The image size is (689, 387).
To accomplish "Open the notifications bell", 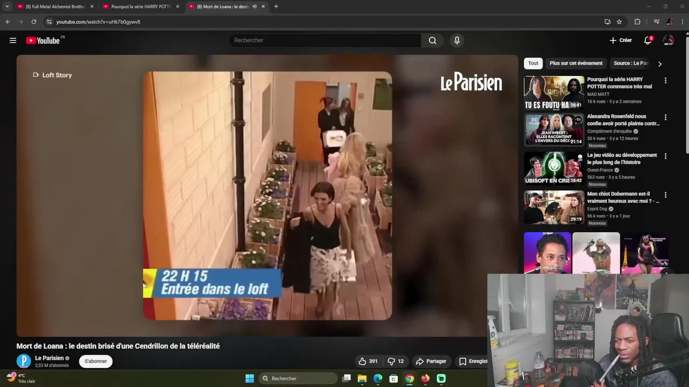I will pyautogui.click(x=648, y=40).
